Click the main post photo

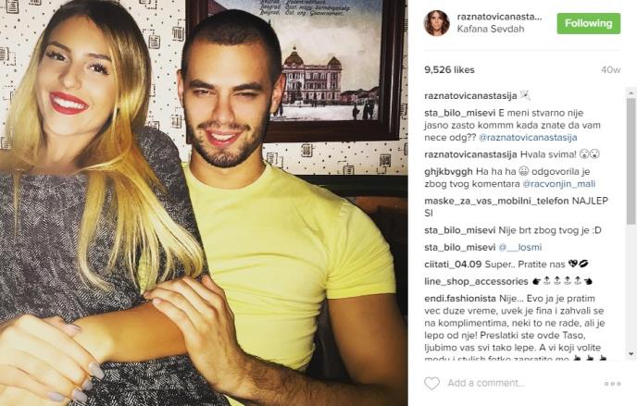(x=204, y=203)
